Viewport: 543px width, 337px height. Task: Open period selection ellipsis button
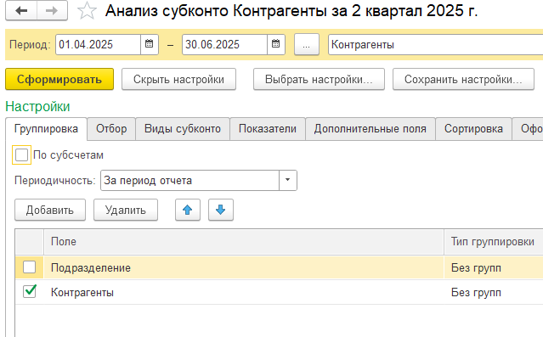coord(307,44)
